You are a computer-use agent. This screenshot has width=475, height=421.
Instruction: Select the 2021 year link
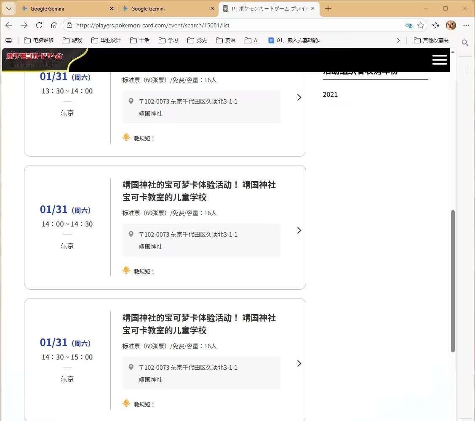coord(330,94)
